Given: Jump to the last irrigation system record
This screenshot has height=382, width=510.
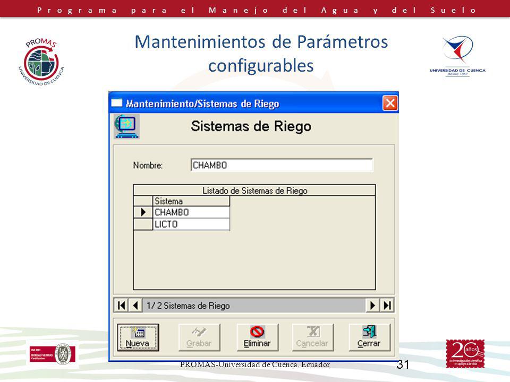Looking at the screenshot, I should click(x=387, y=306).
